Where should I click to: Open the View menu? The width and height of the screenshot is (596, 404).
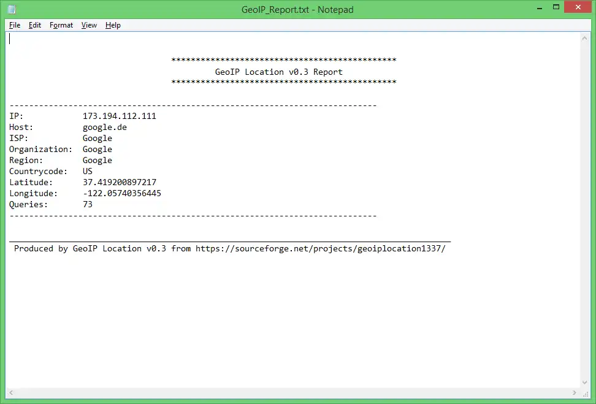89,25
